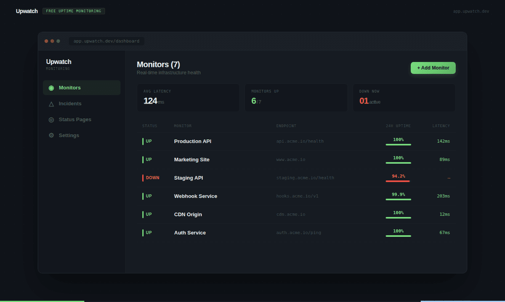505x302 pixels.
Task: Click the Upwatch logo in the sidebar
Action: [58, 62]
